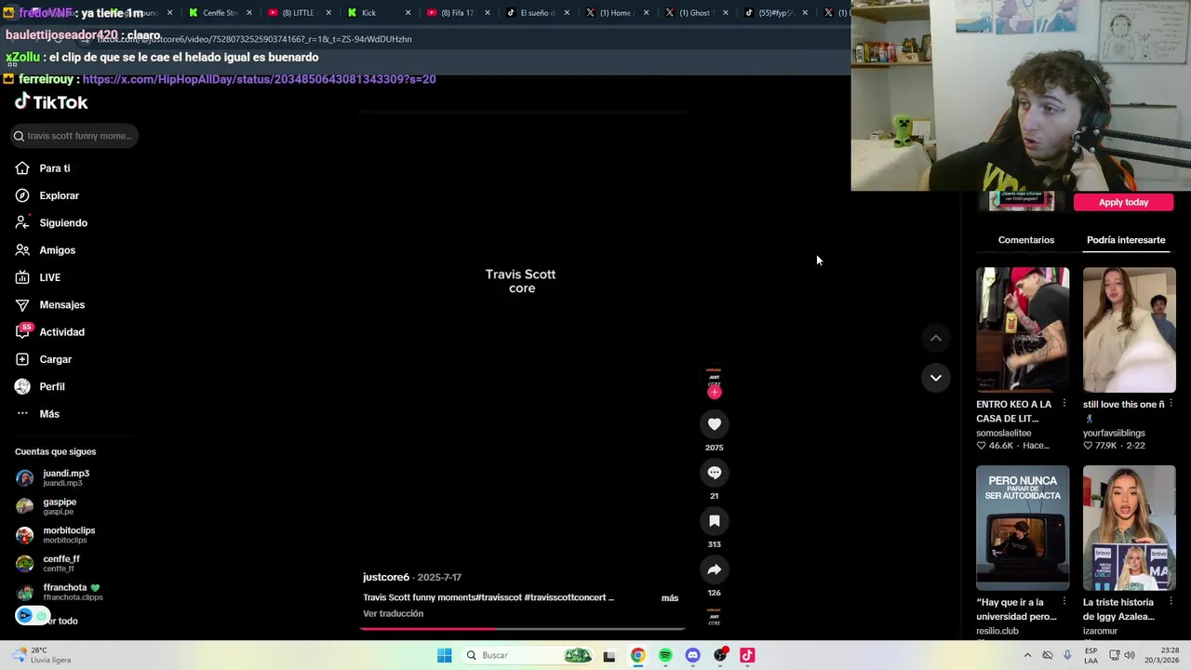Open Chrome from the taskbar
The width and height of the screenshot is (1191, 670).
[637, 655]
